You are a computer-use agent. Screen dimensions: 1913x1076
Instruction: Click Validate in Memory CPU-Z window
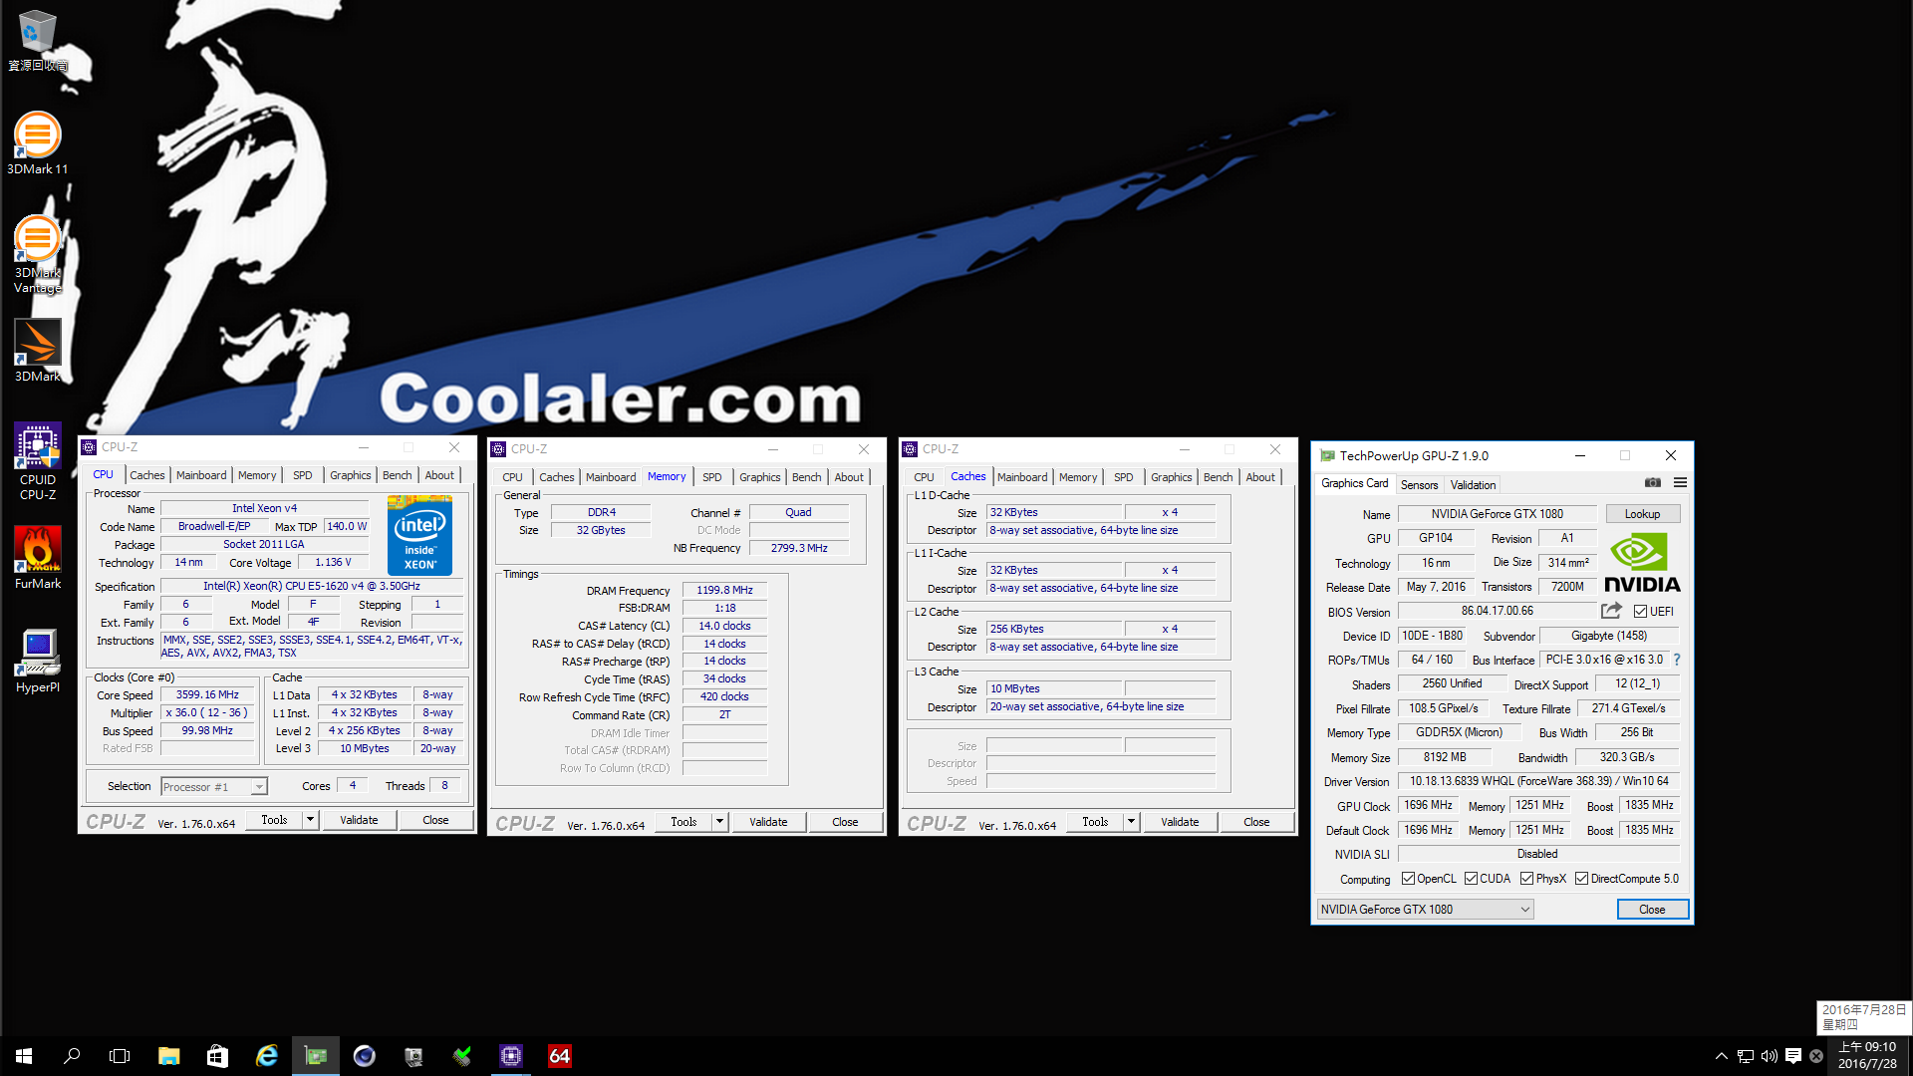click(768, 822)
